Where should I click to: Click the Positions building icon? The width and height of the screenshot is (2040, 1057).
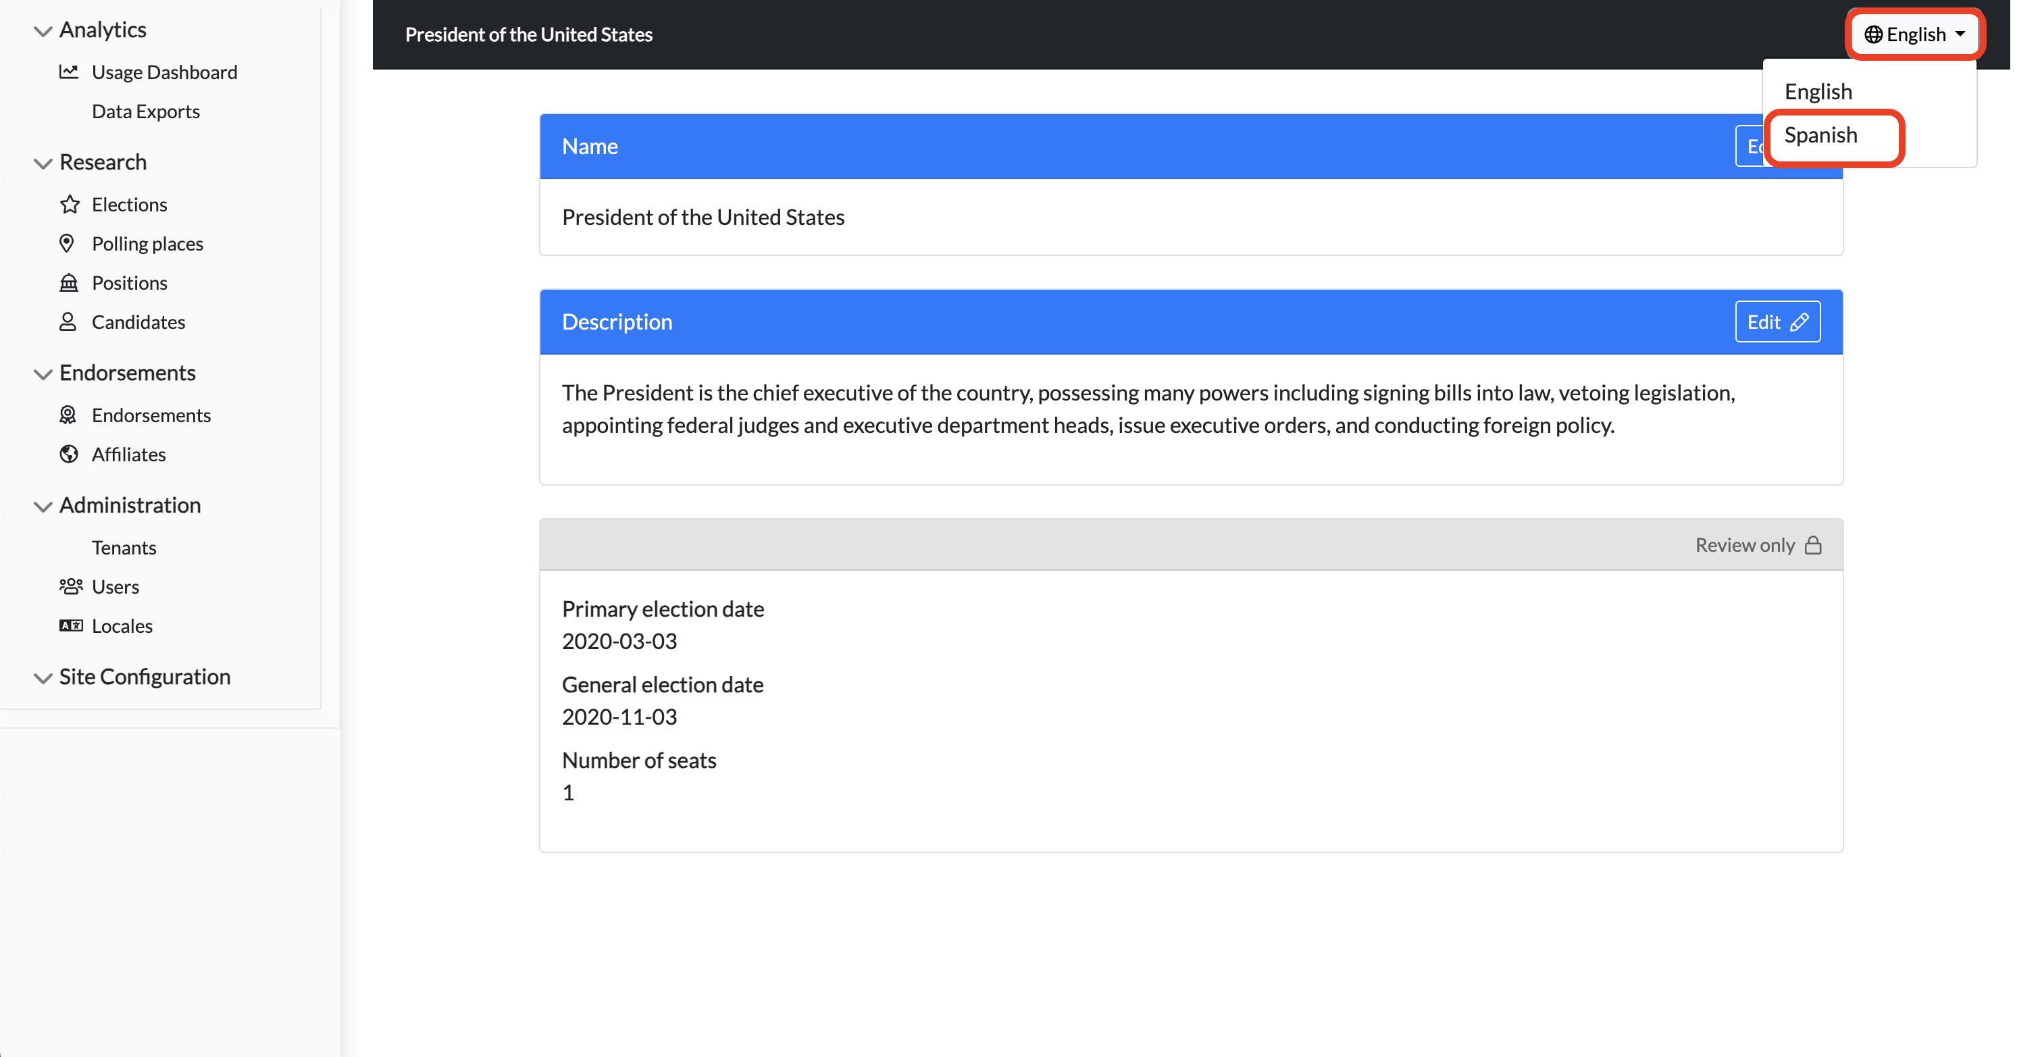[x=69, y=283]
